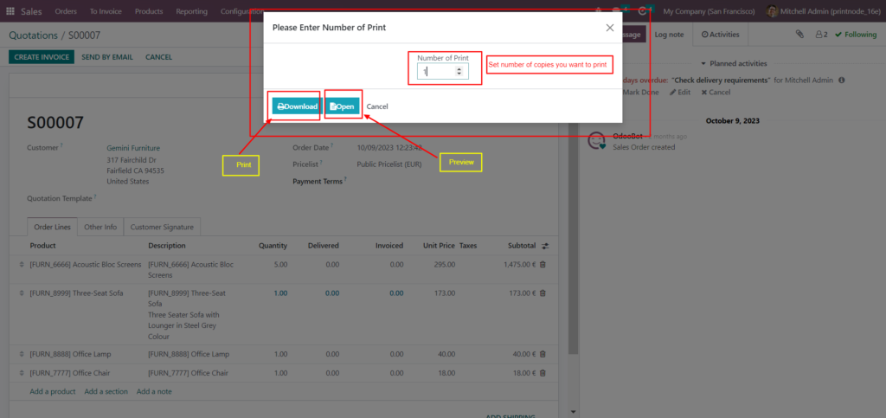Click the info icon beside Mitchell Admin's activity
Viewport: 886px width, 418px height.
click(x=841, y=80)
